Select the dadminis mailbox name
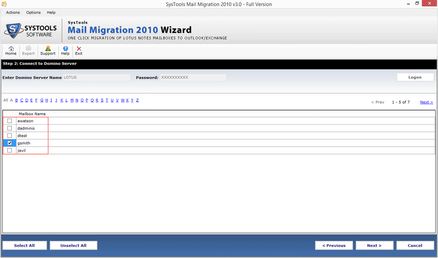438x258 pixels. [x=26, y=128]
